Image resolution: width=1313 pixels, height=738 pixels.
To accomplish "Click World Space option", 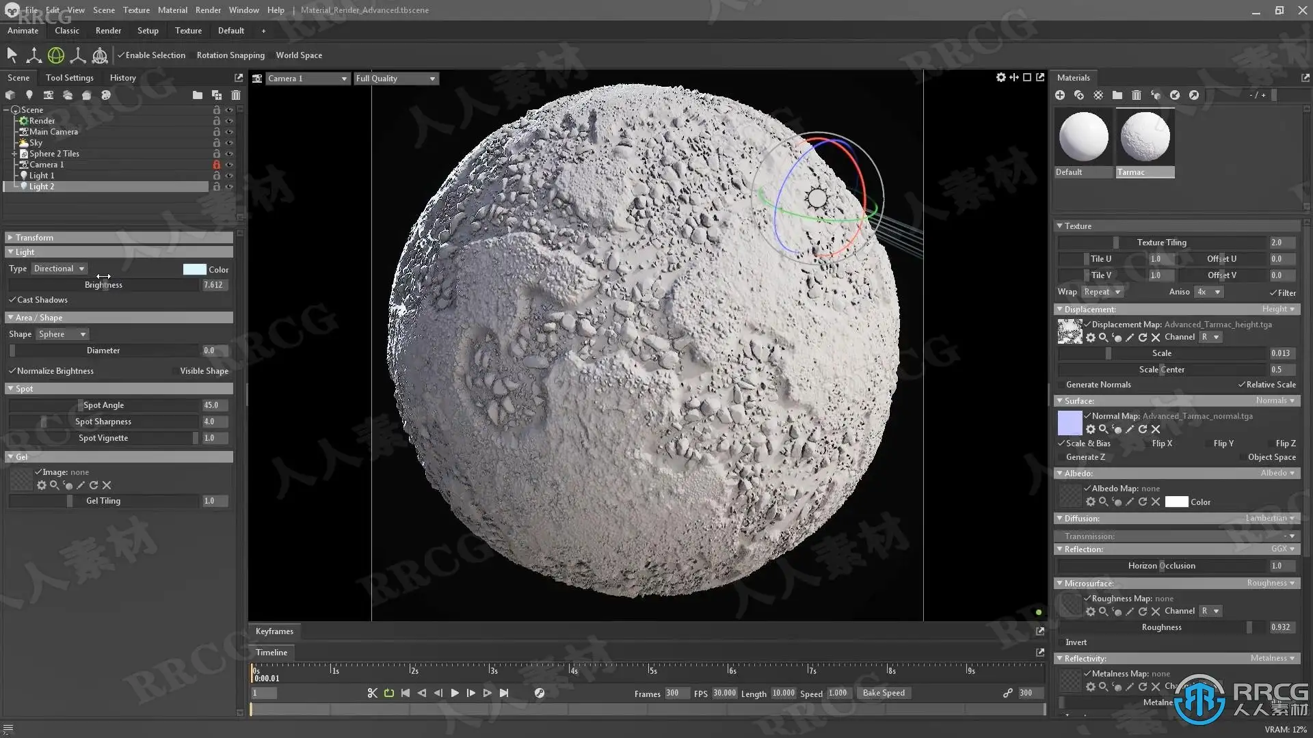I will coord(299,55).
